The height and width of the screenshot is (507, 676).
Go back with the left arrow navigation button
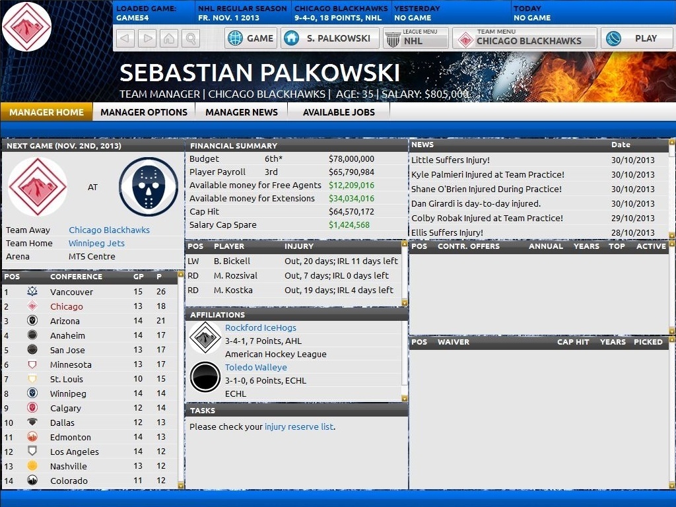pos(125,38)
